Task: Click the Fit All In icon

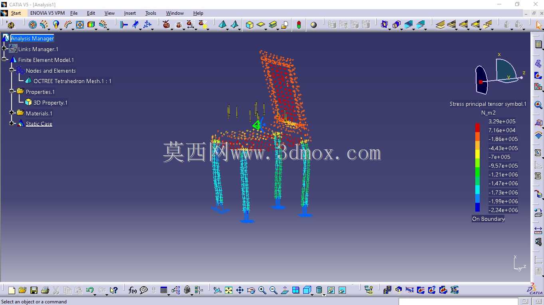Action: point(228,290)
